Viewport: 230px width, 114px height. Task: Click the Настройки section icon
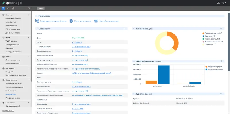click(3, 68)
